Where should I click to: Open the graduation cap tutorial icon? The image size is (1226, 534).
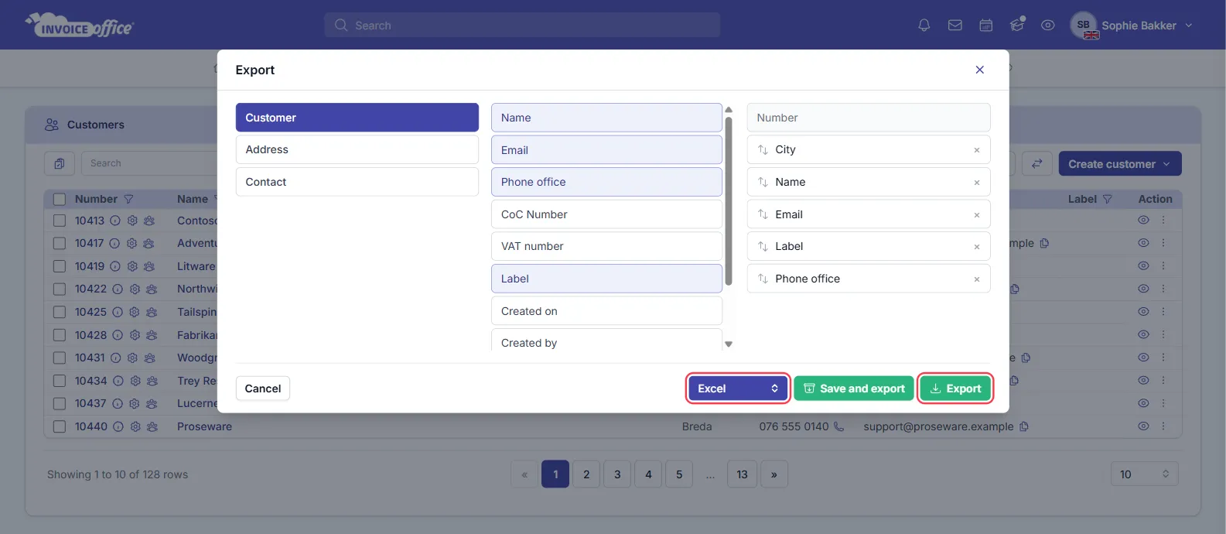[x=1017, y=25]
